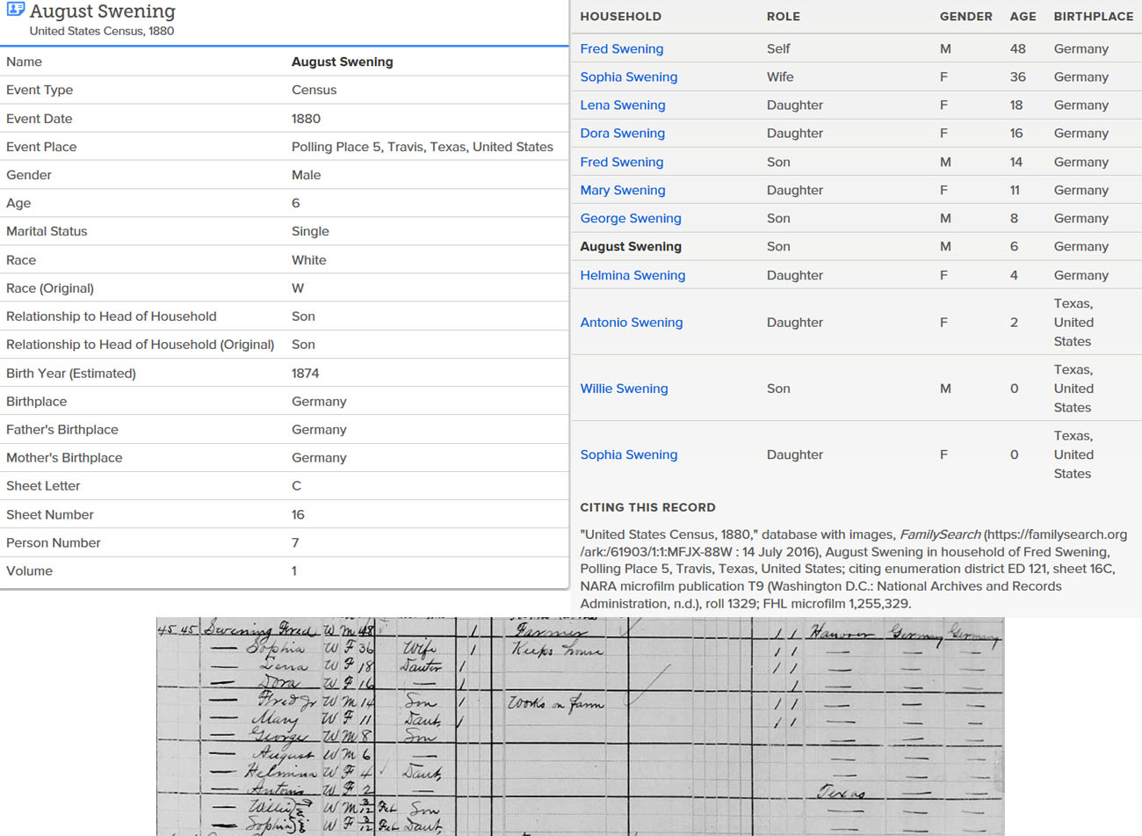Click the Father's Birthplace label

[61, 429]
